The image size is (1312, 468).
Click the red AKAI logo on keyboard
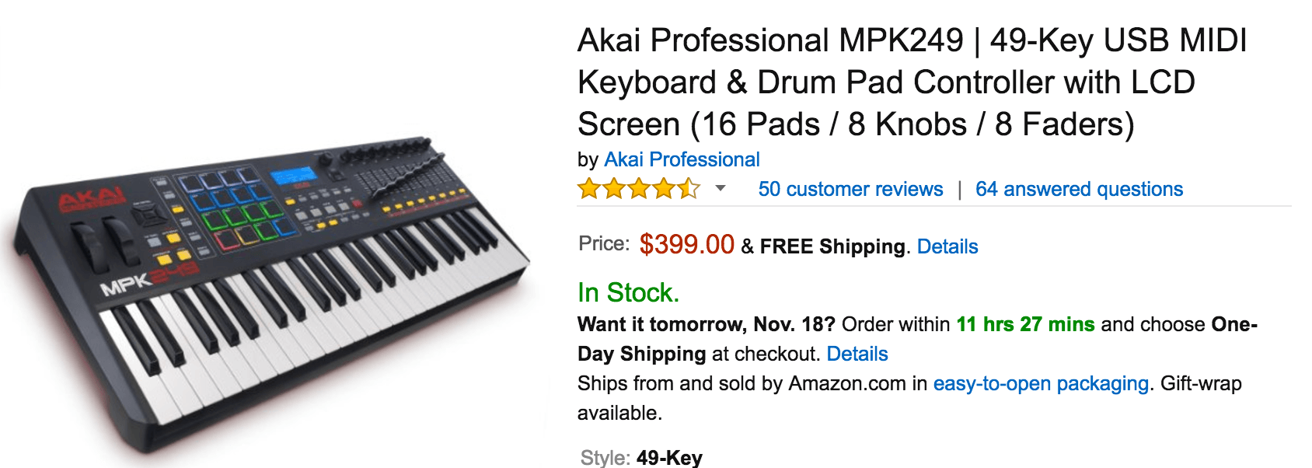click(x=92, y=199)
